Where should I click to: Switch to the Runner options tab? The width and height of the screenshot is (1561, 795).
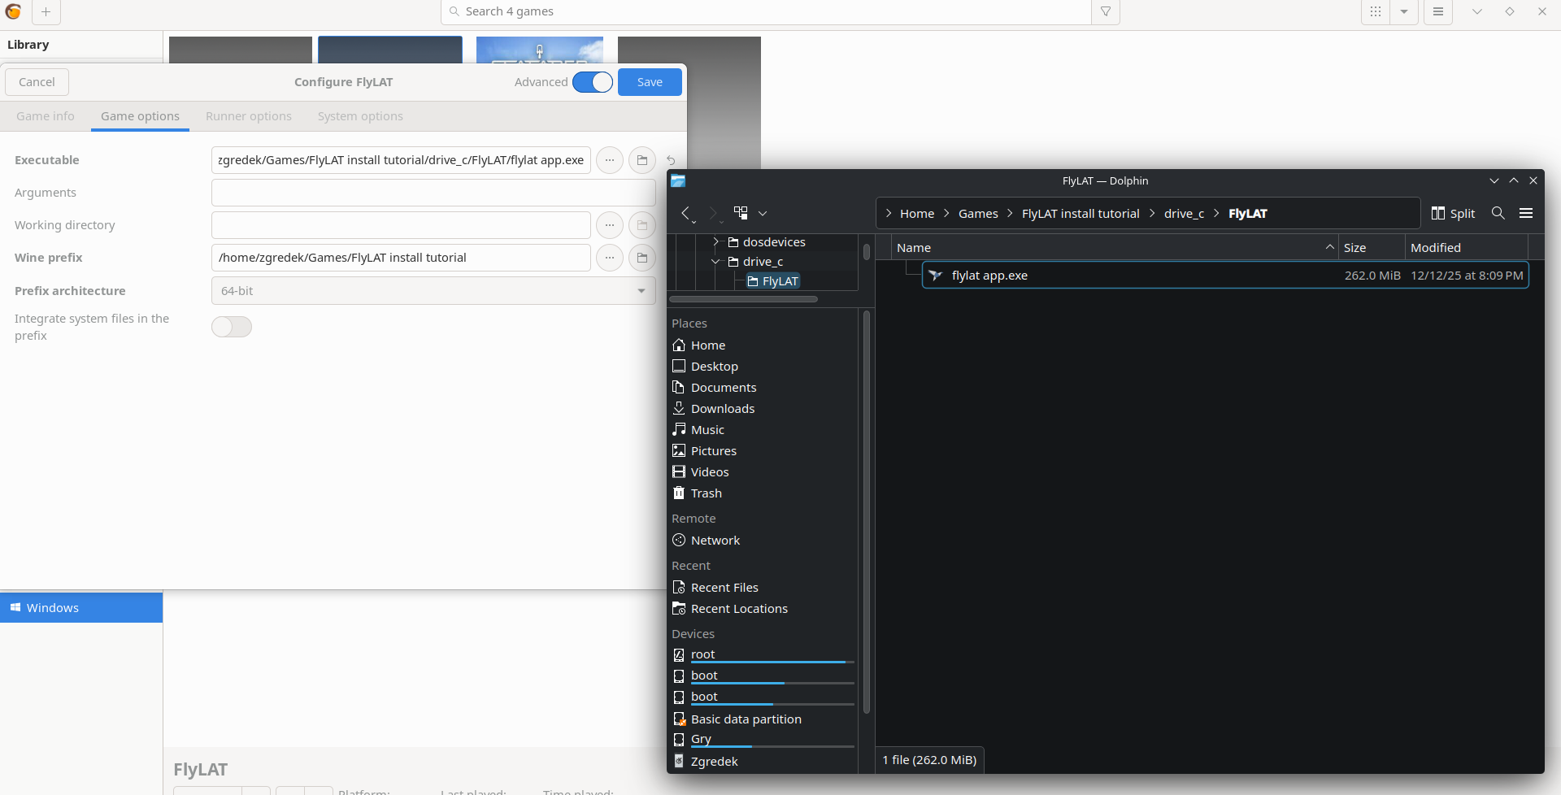pos(248,116)
